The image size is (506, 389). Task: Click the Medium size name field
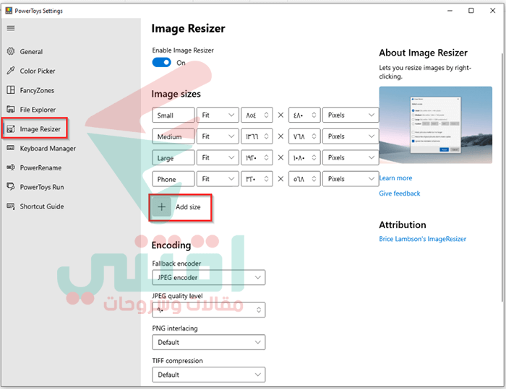coord(173,136)
